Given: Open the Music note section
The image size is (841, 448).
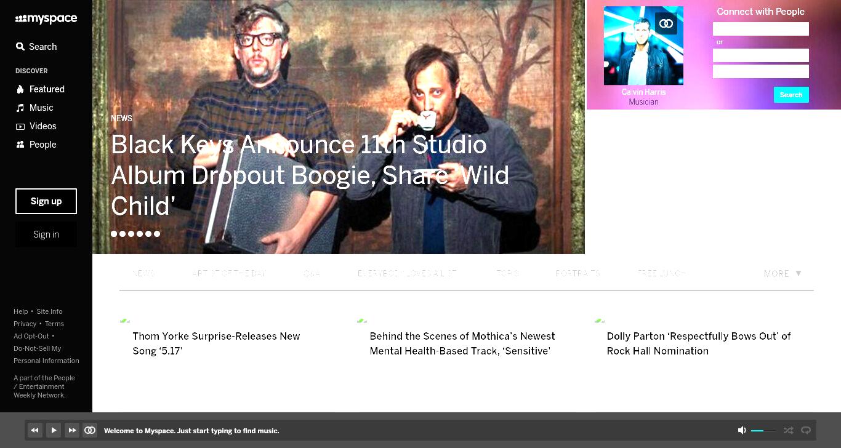Looking at the screenshot, I should 20,108.
